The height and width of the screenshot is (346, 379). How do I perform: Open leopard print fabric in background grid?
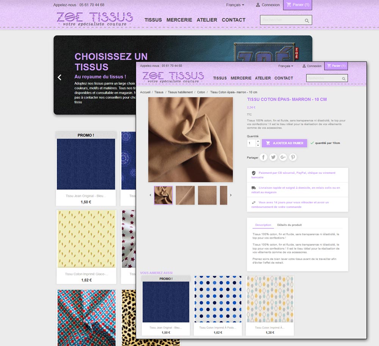pos(150,318)
